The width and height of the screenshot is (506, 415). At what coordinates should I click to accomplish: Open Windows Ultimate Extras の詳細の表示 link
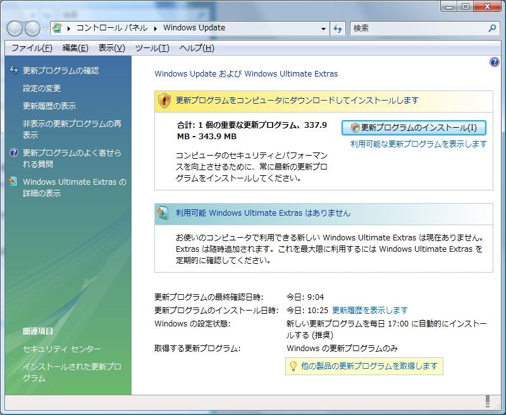(x=75, y=187)
